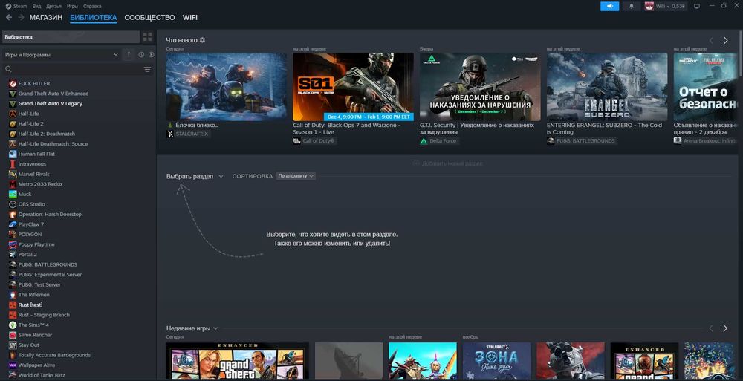743x381 pixels.
Task: Open the notifications bell
Action: tap(631, 6)
